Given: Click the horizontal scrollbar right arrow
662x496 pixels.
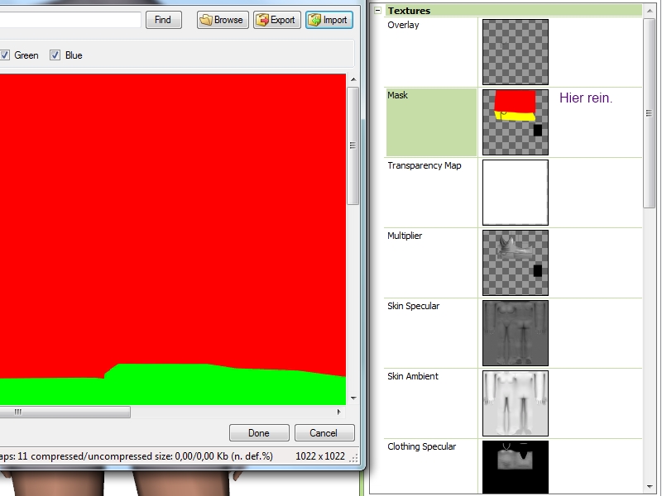Looking at the screenshot, I should [338, 412].
